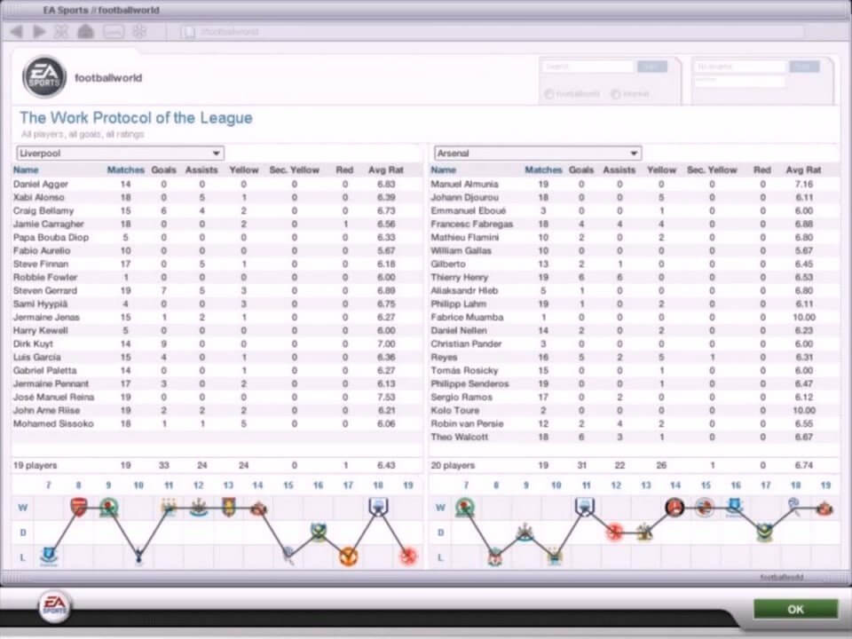This screenshot has height=639, width=852.
Task: Sort Liverpool table by Goals header
Action: click(x=163, y=170)
